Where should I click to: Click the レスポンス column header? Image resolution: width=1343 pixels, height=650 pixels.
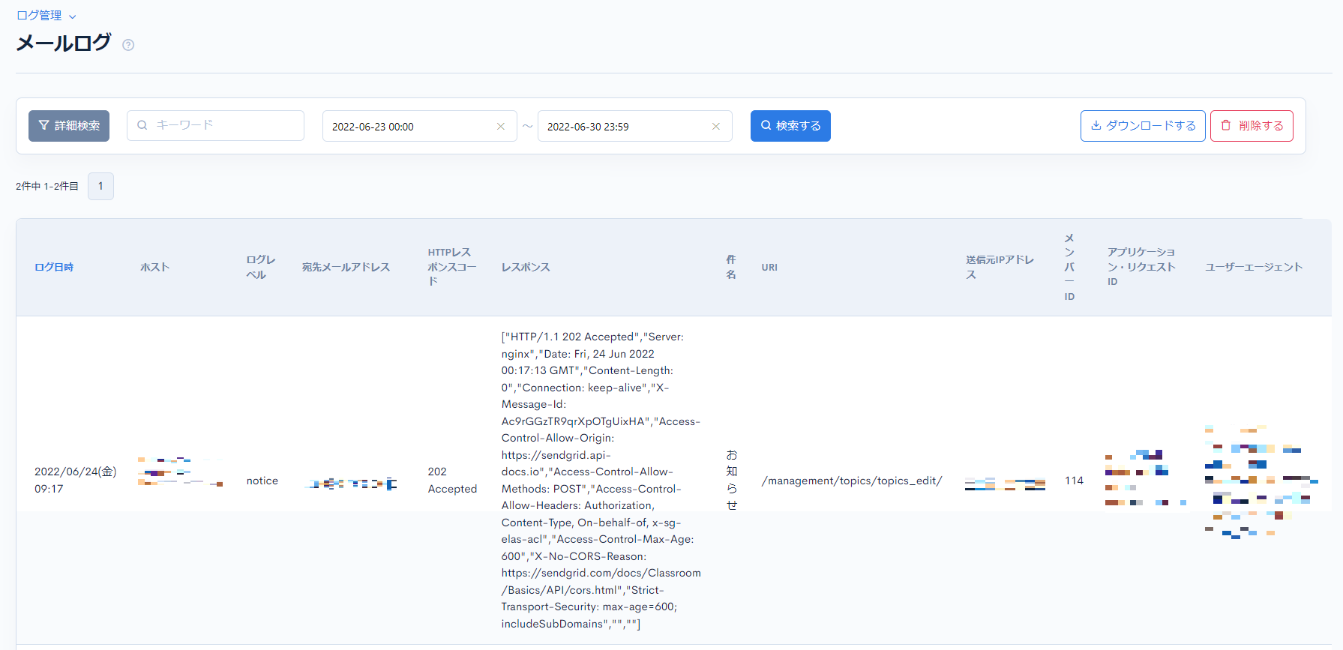(x=526, y=267)
